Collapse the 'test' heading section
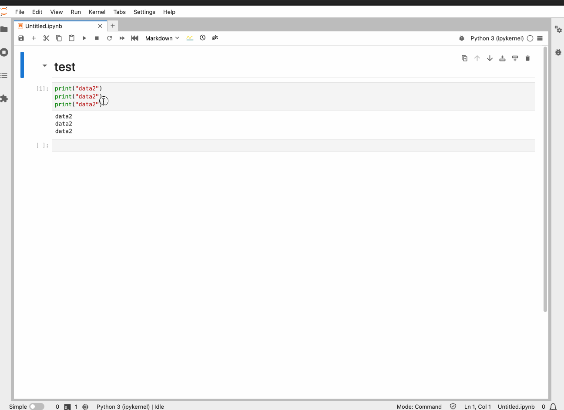 coord(44,66)
